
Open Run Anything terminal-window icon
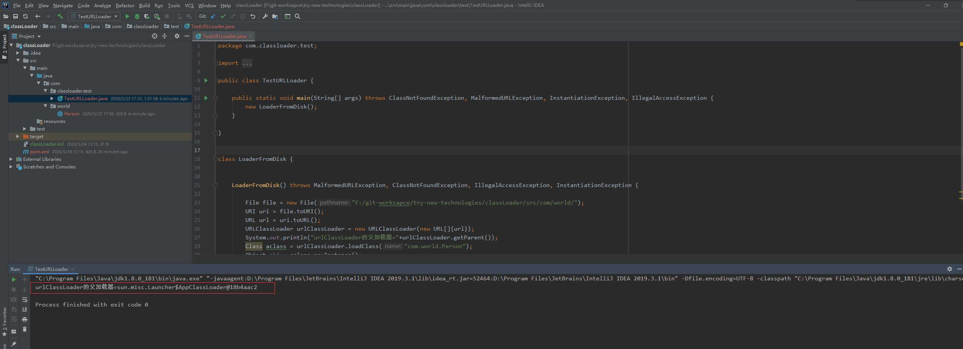pos(288,16)
